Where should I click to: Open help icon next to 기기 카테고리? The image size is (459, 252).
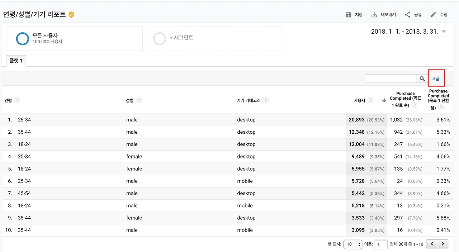(x=266, y=100)
